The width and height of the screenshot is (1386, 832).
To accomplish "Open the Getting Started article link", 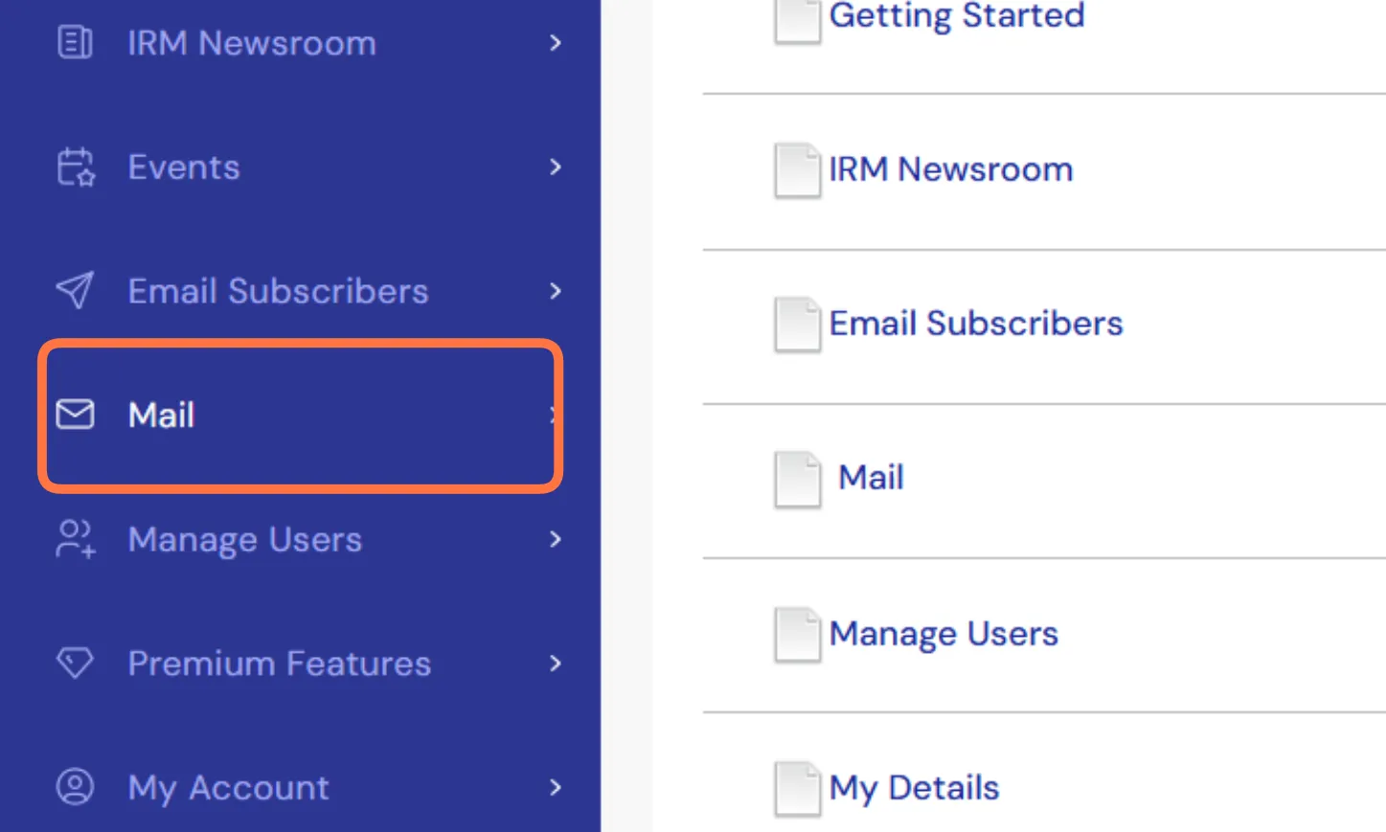I will point(956,16).
